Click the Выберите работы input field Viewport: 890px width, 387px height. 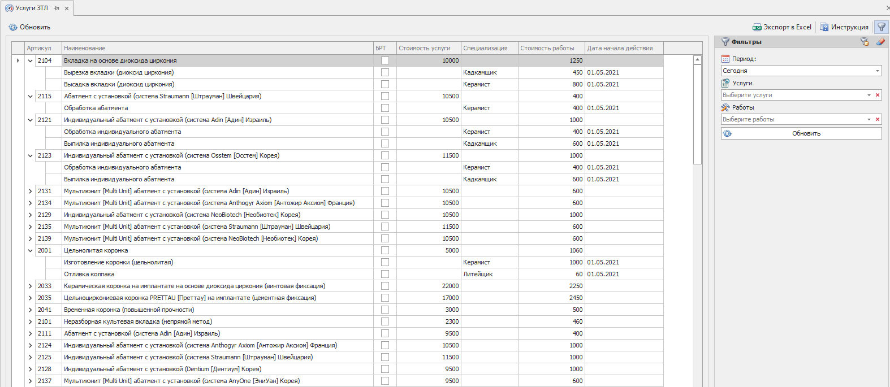793,119
